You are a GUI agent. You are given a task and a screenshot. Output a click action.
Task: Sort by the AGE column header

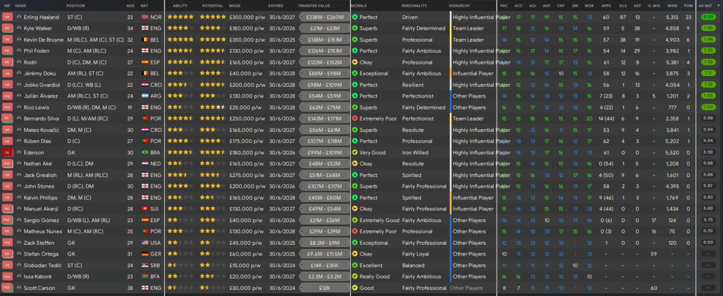(130, 5)
